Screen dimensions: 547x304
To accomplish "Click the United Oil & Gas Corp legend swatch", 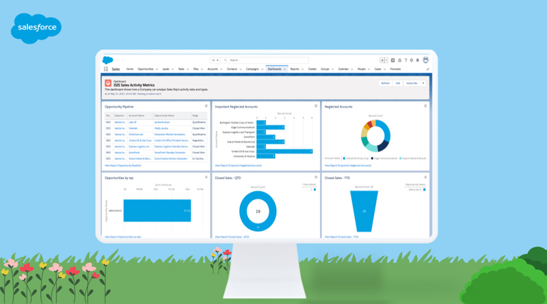I will click(344, 158).
